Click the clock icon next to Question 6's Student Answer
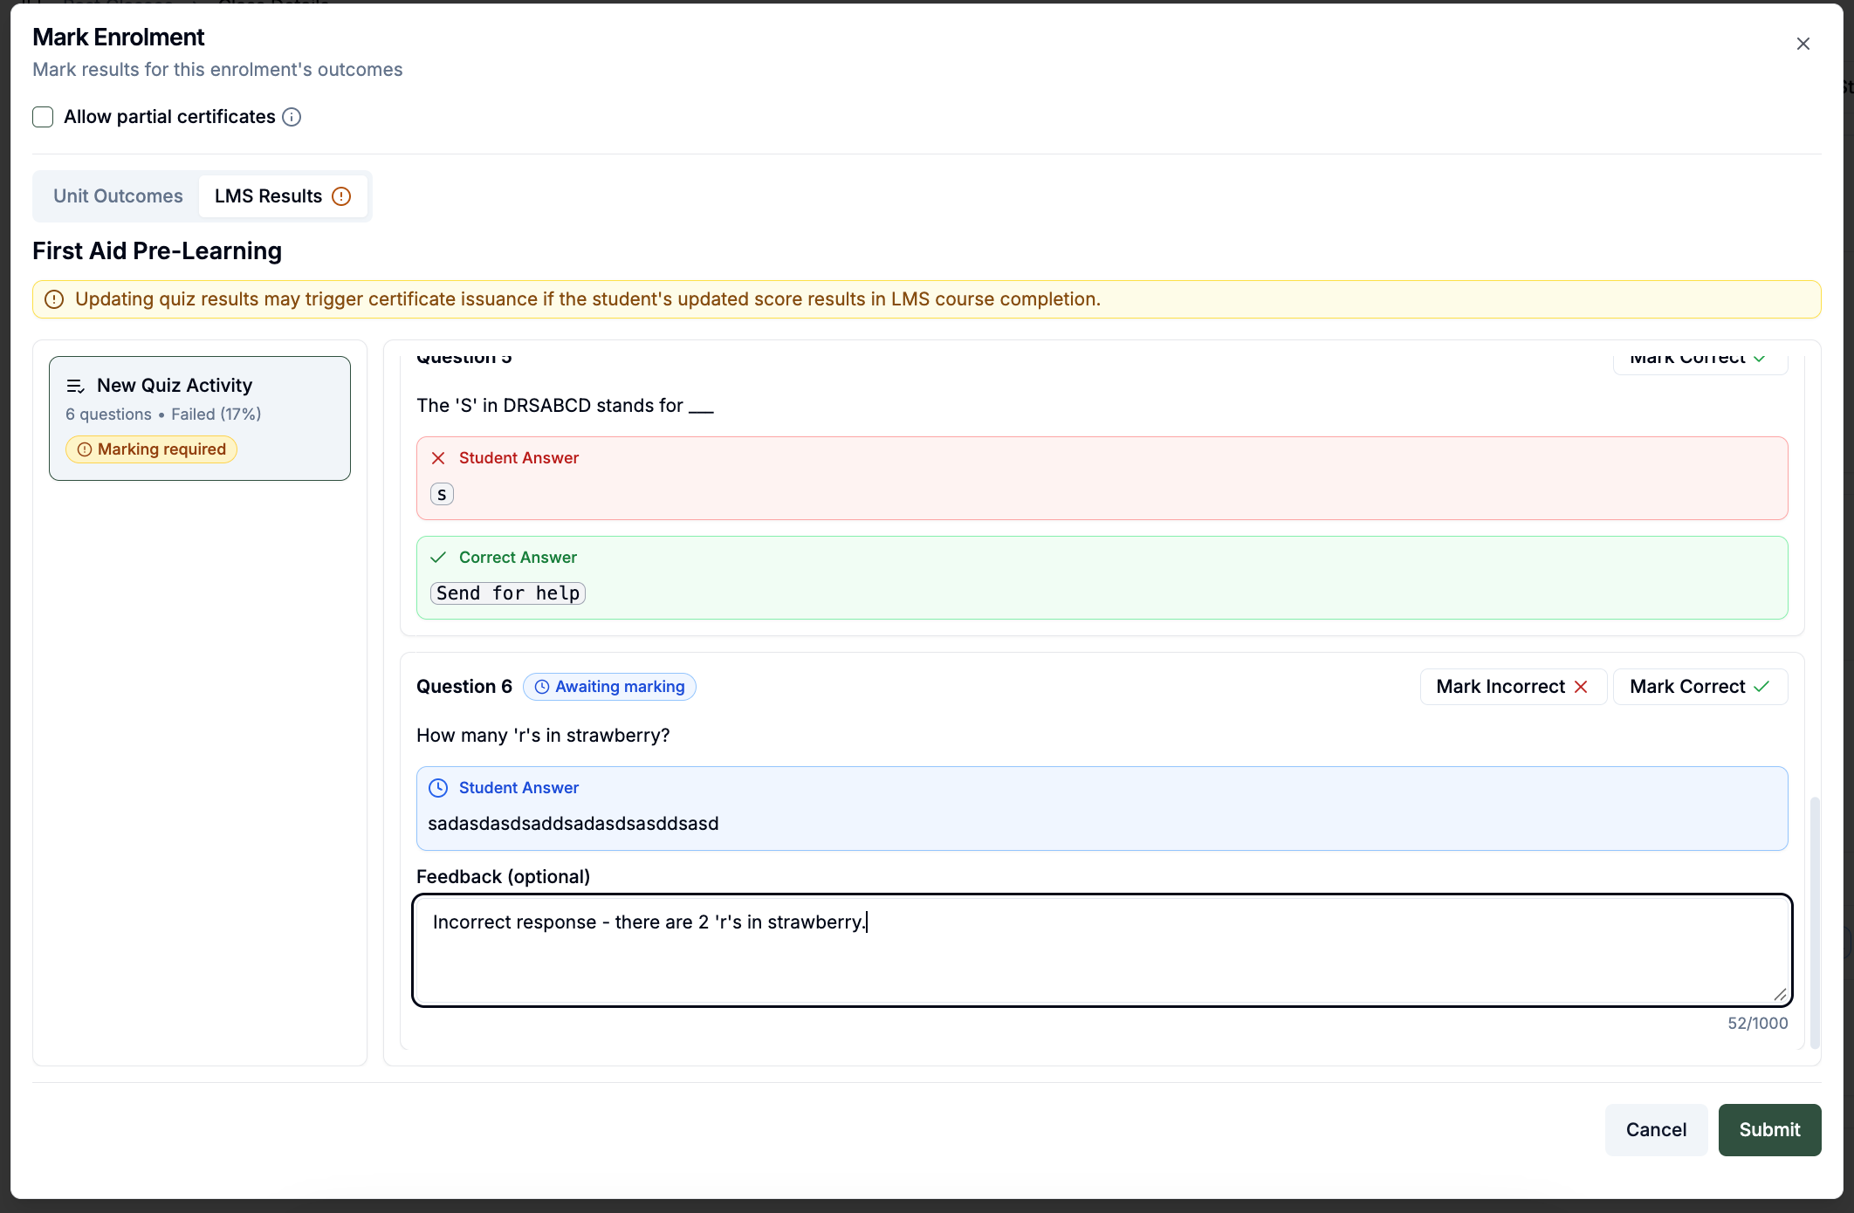1854x1213 pixels. (438, 788)
